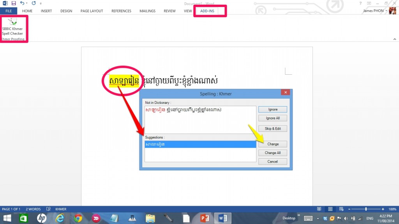399x224 pixels.
Task: Open File Explorer from the taskbar
Action: (x=150, y=218)
